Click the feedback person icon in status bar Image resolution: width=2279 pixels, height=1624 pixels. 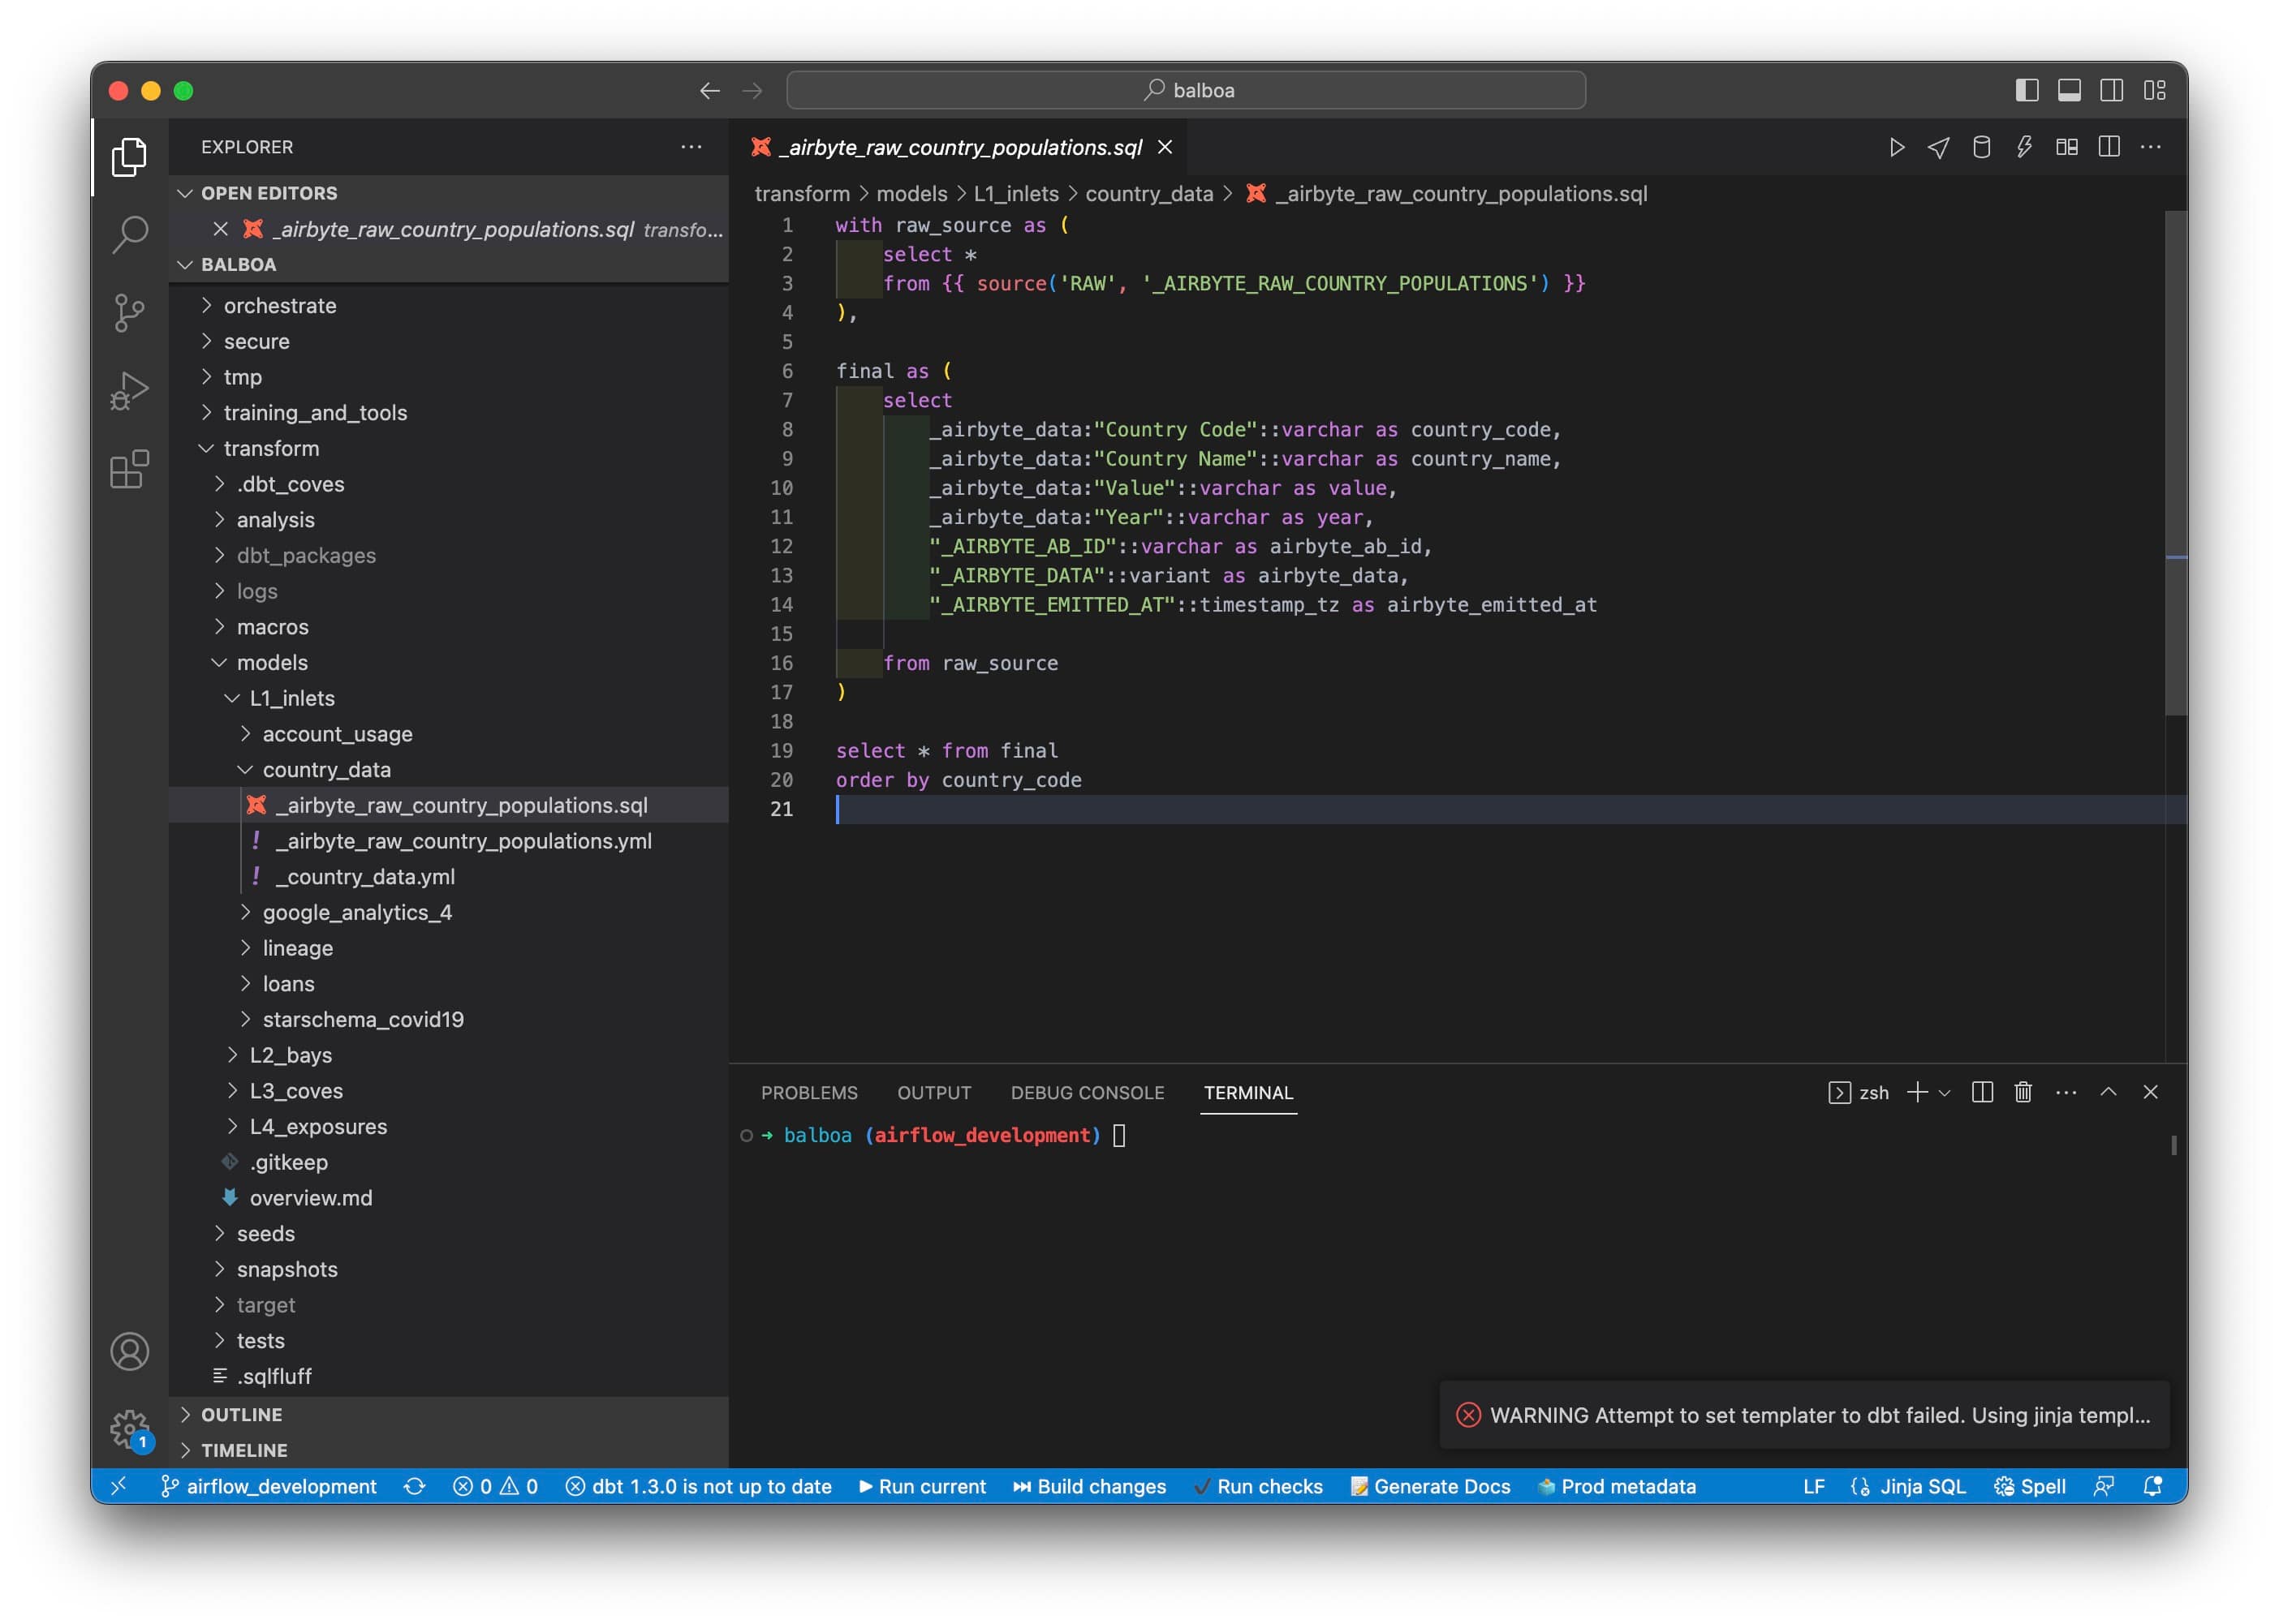(2104, 1486)
